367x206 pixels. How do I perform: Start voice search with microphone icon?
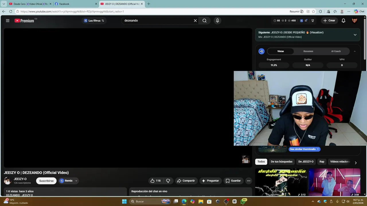pos(217,21)
